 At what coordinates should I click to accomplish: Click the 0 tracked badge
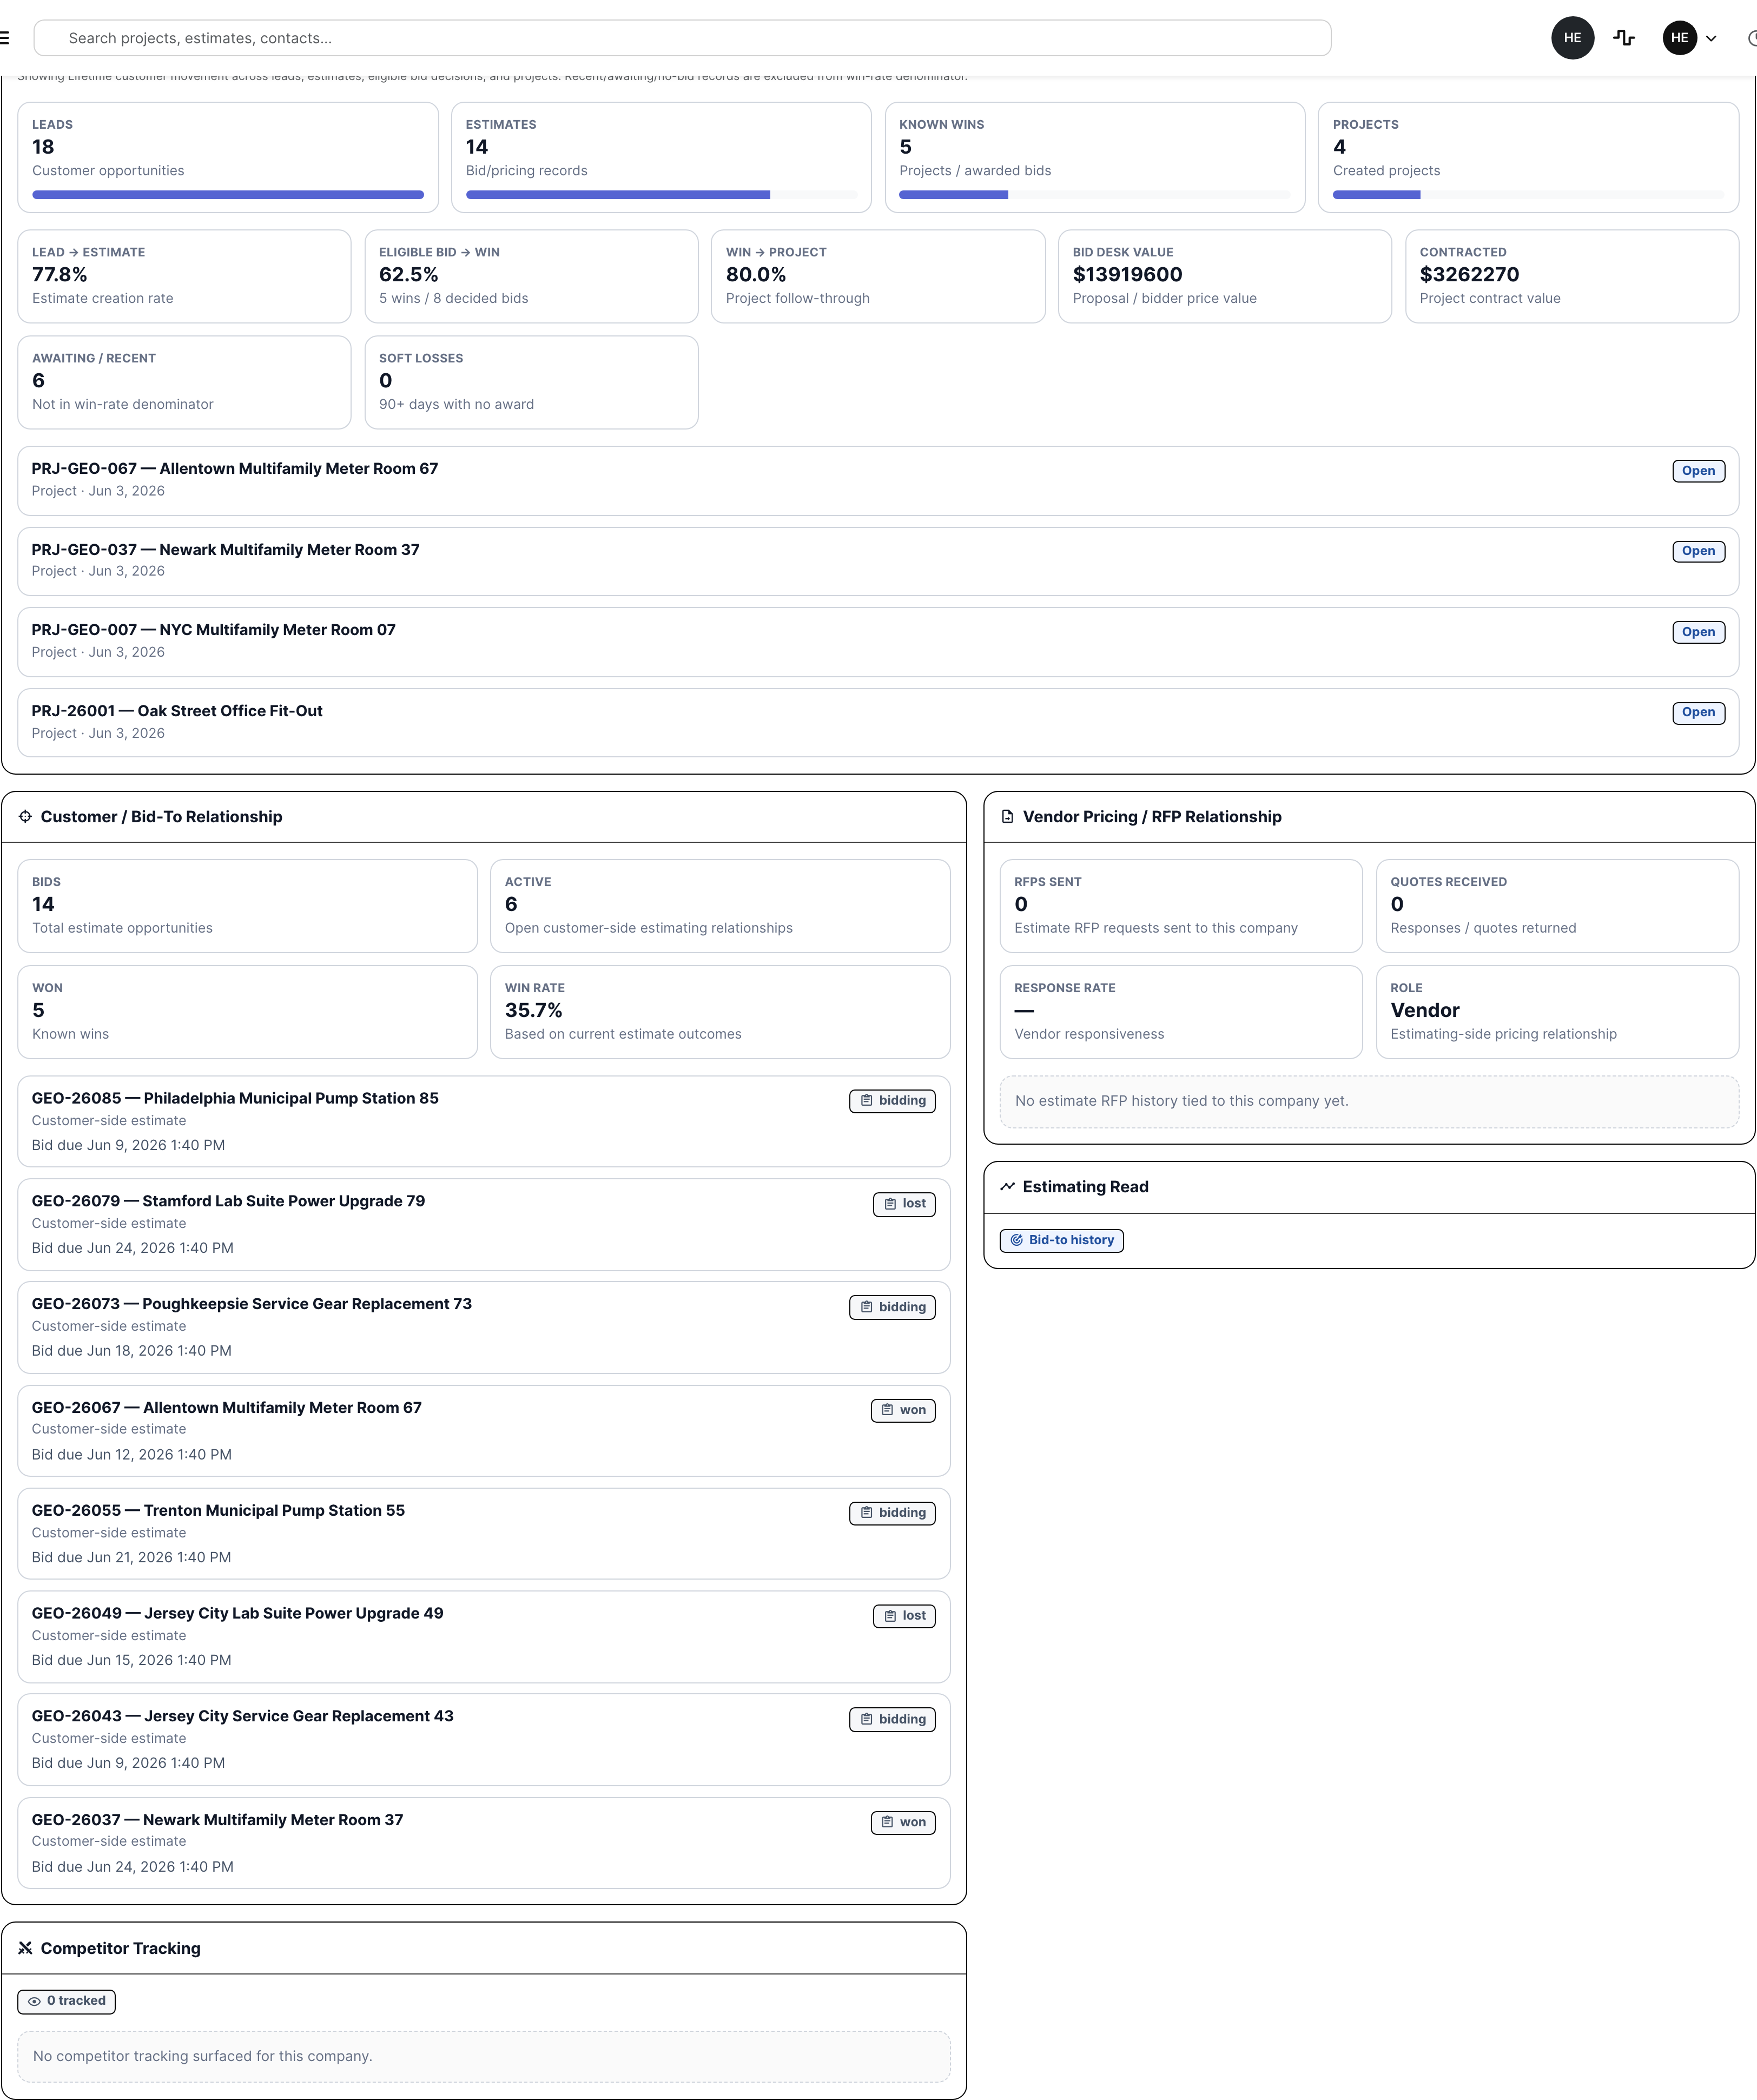pos(66,2001)
